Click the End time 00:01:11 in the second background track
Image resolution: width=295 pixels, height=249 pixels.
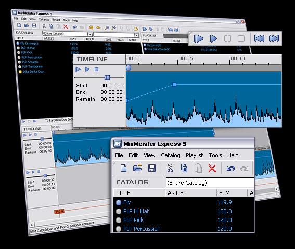(x=48, y=184)
